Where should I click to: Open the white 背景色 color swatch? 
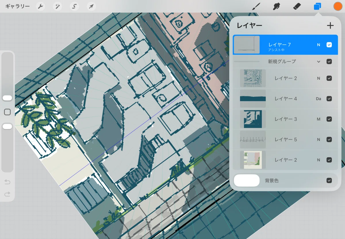point(247,180)
